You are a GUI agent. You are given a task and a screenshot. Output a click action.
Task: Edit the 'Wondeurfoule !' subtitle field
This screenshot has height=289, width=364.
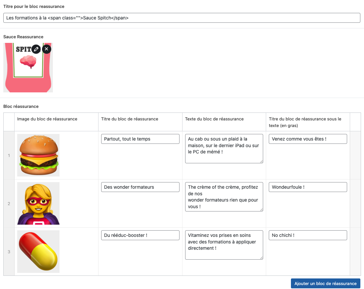click(x=308, y=187)
